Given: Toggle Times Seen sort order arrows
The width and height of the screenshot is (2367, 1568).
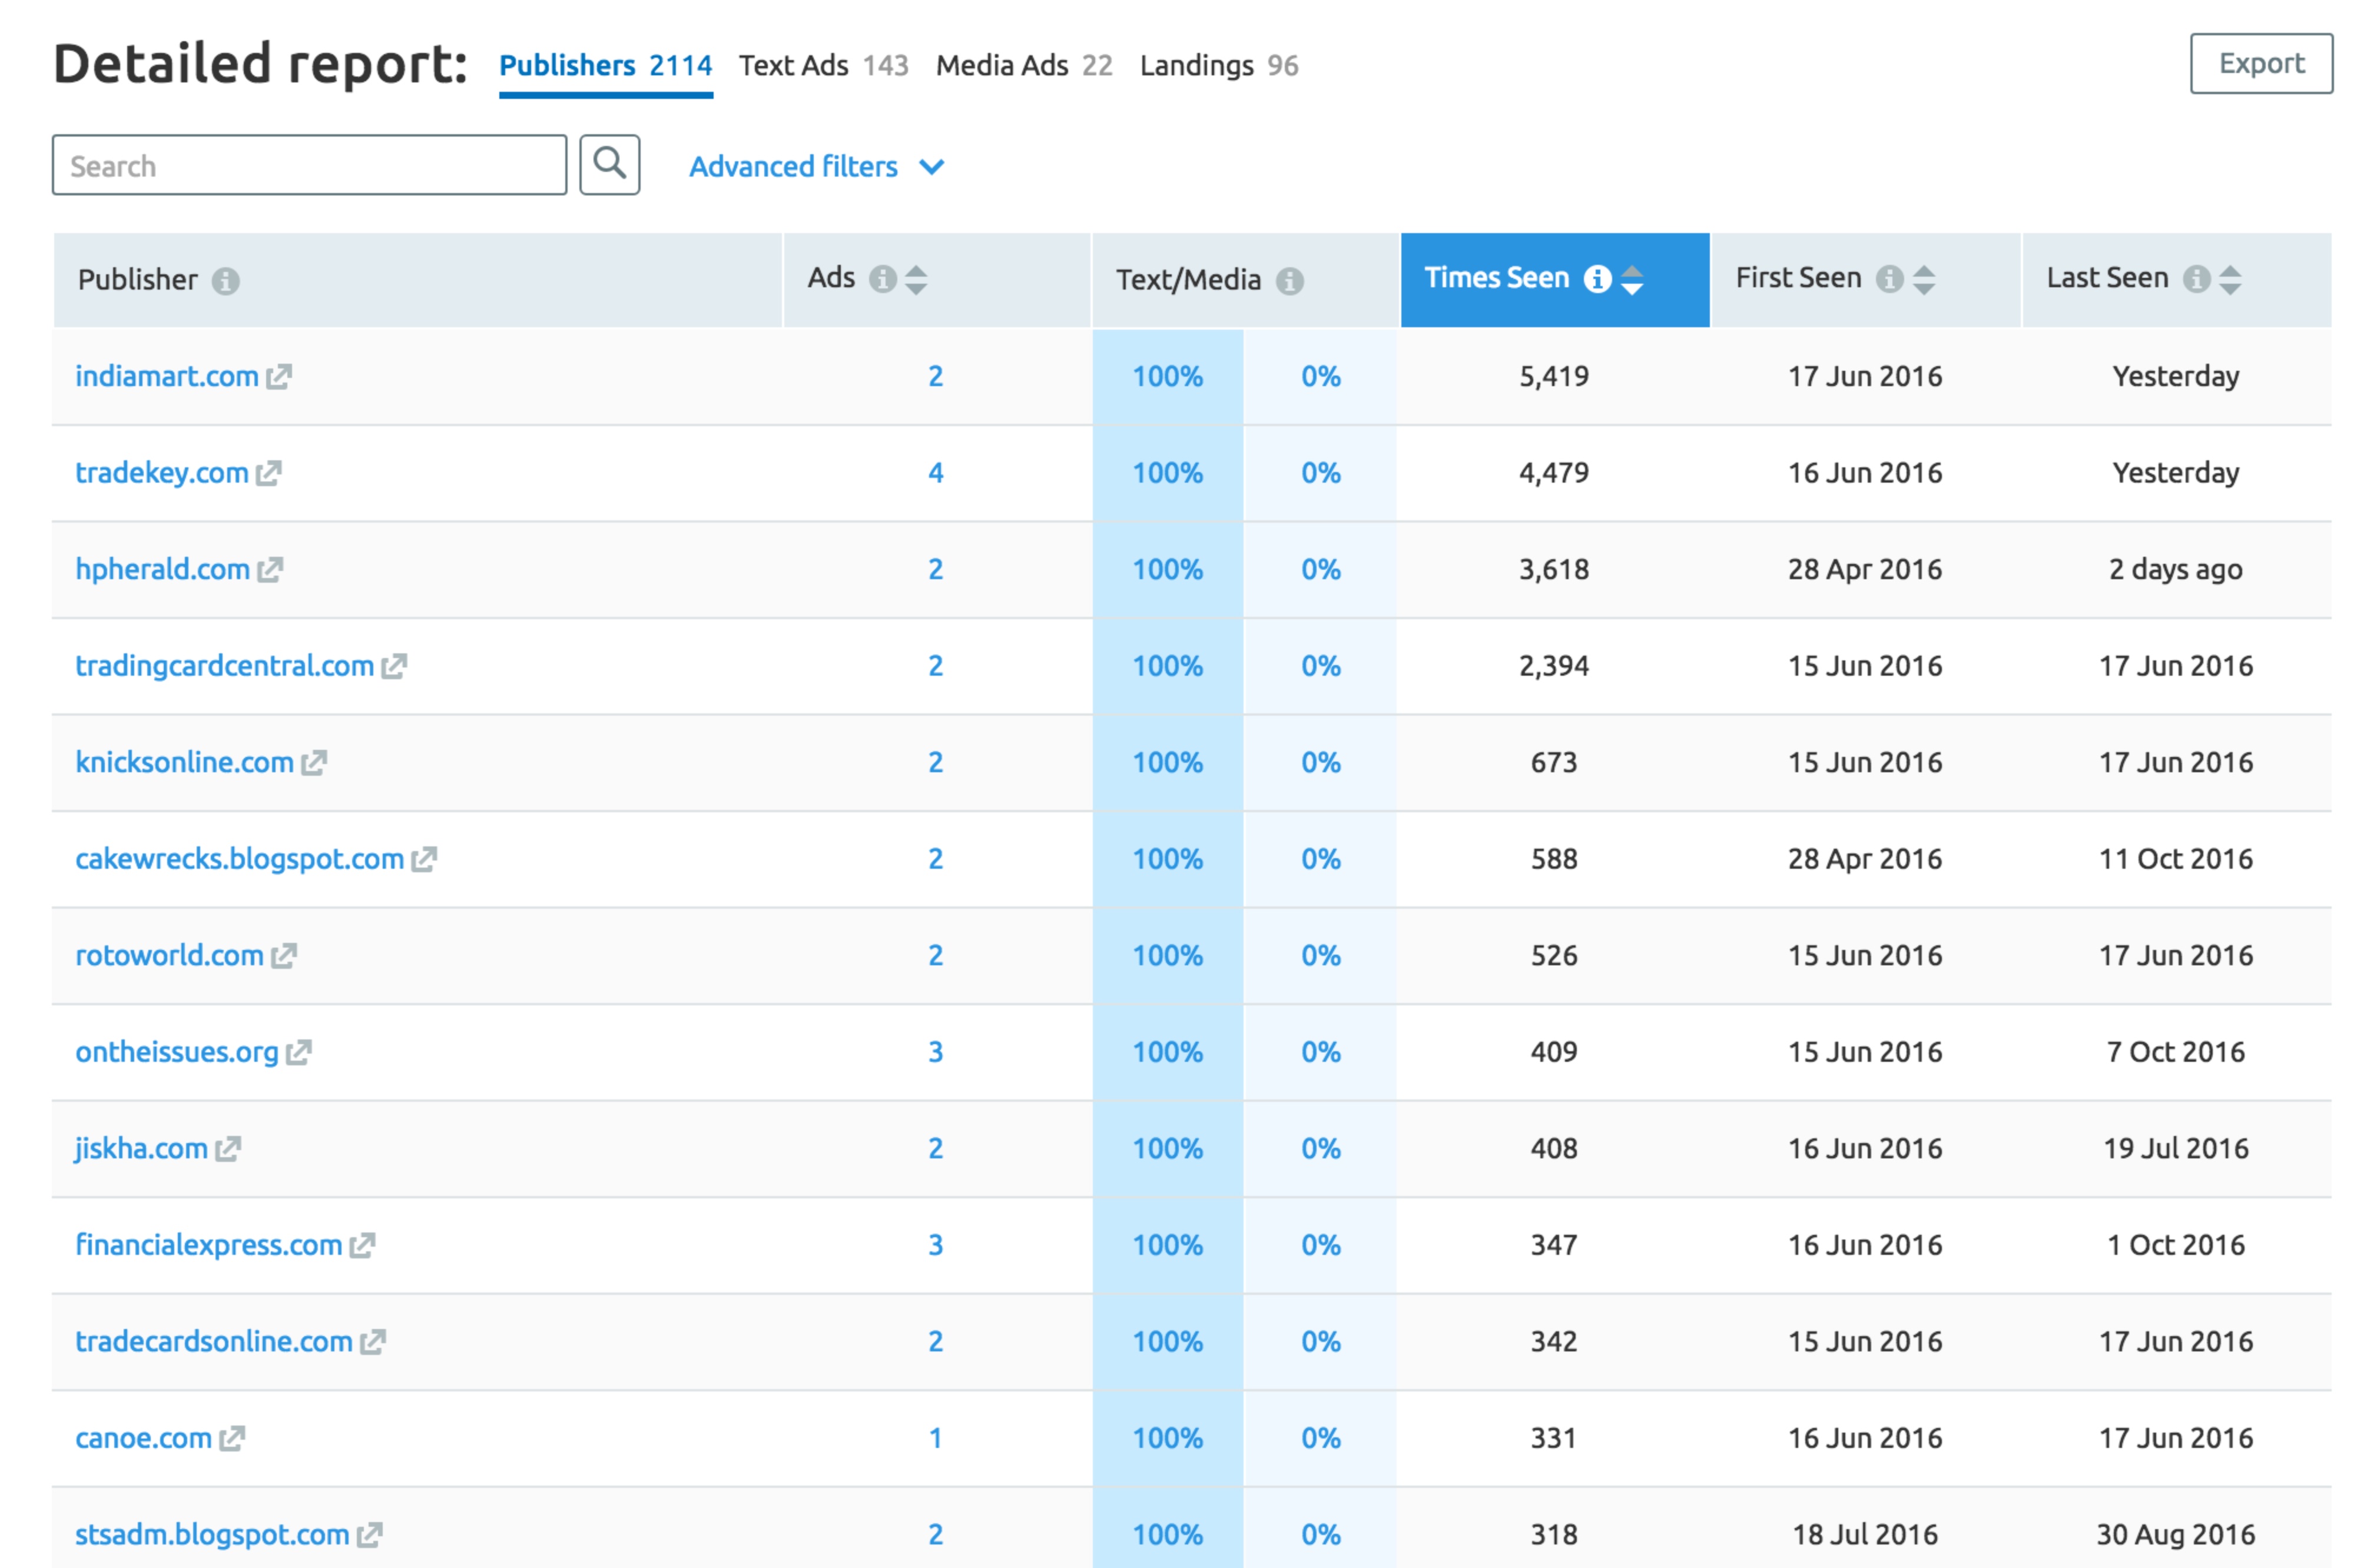Looking at the screenshot, I should (x=1632, y=279).
